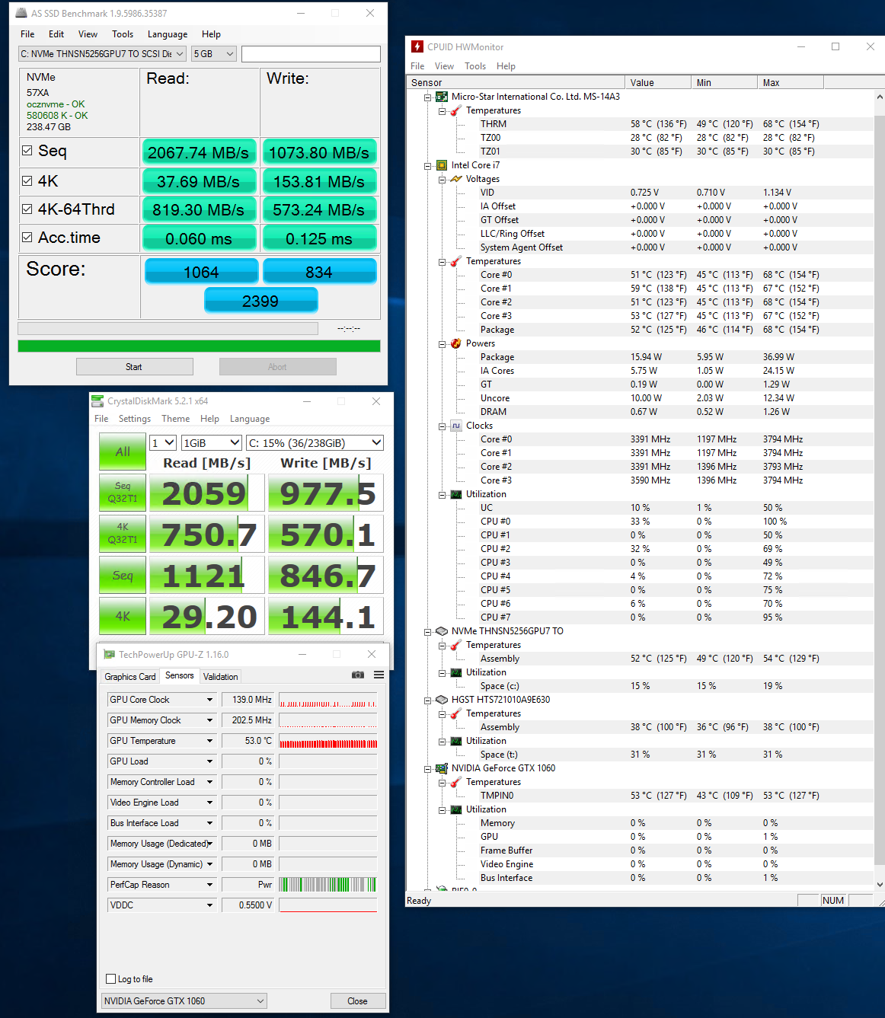Open Language menu in AS SSD Benchmark
The width and height of the screenshot is (885, 1018).
(x=168, y=34)
